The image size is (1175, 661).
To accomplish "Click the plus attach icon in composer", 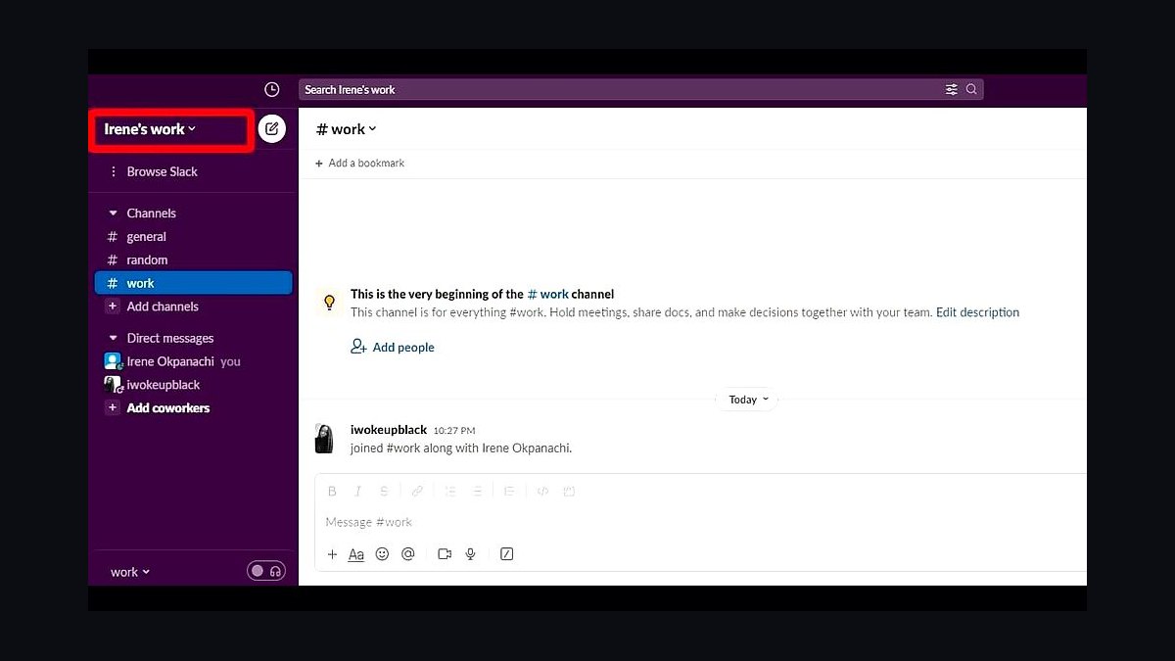I will click(x=332, y=554).
